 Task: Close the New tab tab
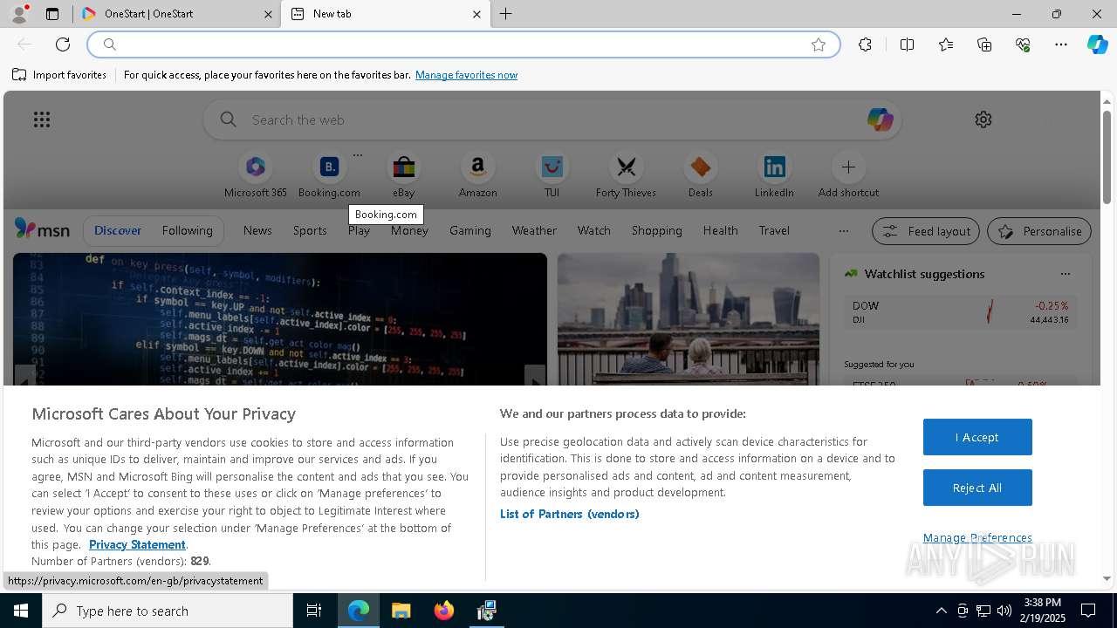coord(476,14)
